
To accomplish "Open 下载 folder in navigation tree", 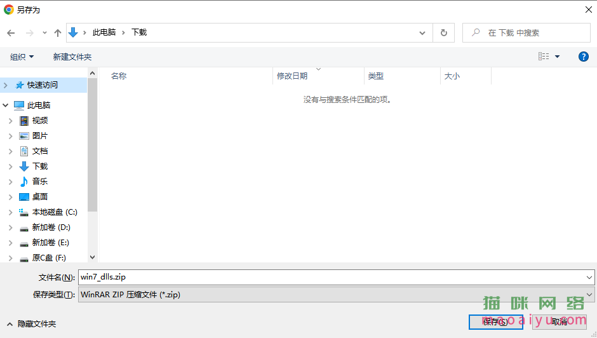I will 39,166.
